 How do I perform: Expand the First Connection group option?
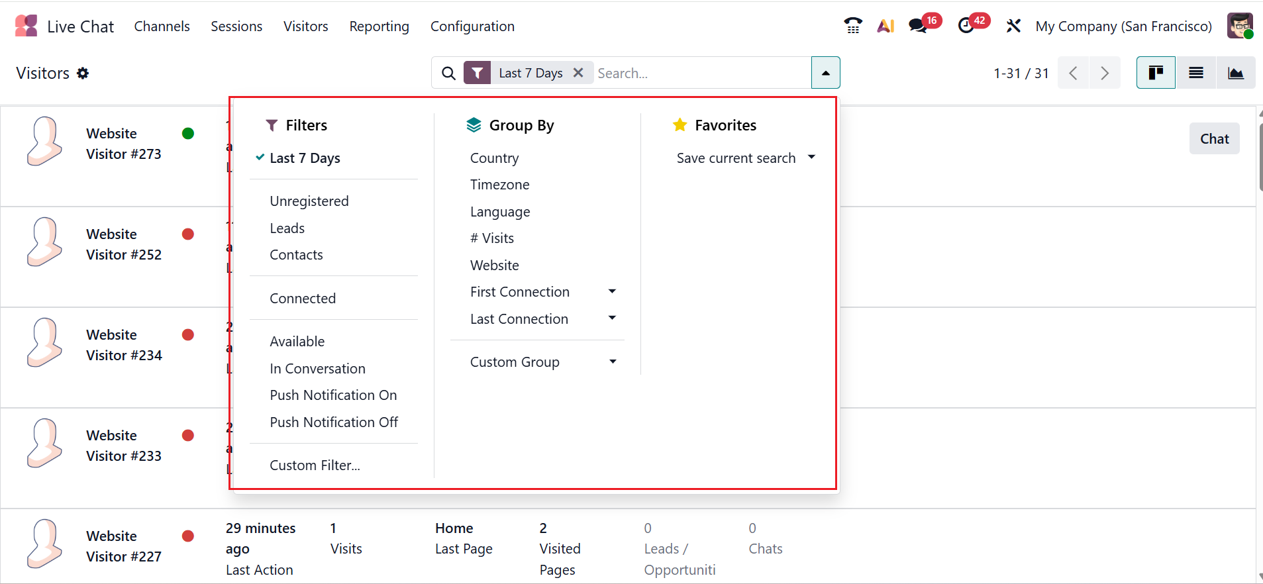pos(542,292)
